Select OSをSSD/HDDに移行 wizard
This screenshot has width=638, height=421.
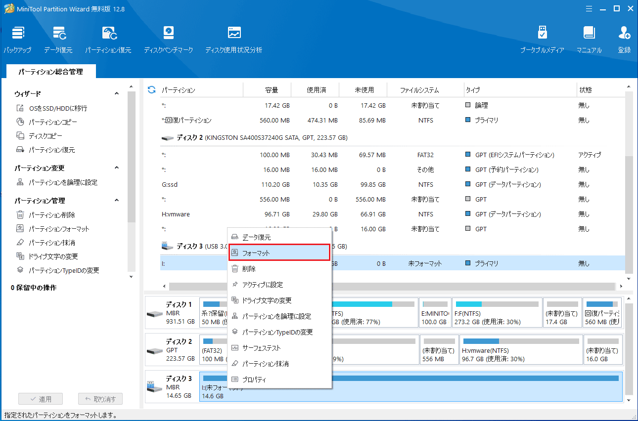click(x=52, y=108)
